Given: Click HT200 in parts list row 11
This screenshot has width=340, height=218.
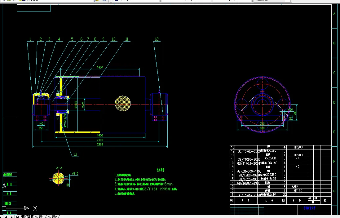Looking at the screenshot, I should coord(298,155).
